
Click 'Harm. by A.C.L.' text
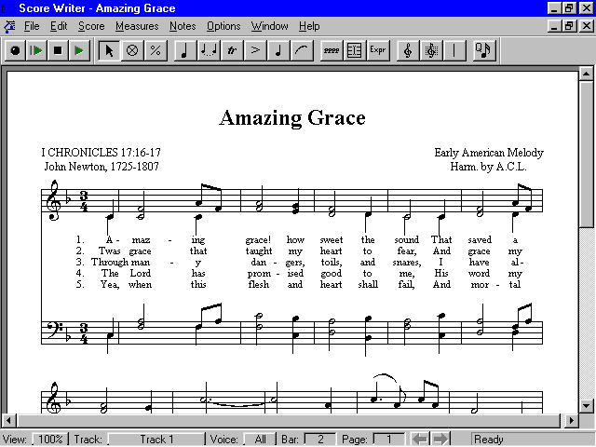pos(488,167)
